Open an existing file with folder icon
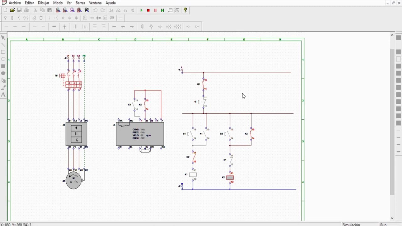402x226 pixels. point(12,10)
